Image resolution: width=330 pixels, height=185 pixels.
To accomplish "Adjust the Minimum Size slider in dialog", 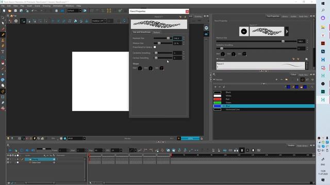I will [163, 43].
